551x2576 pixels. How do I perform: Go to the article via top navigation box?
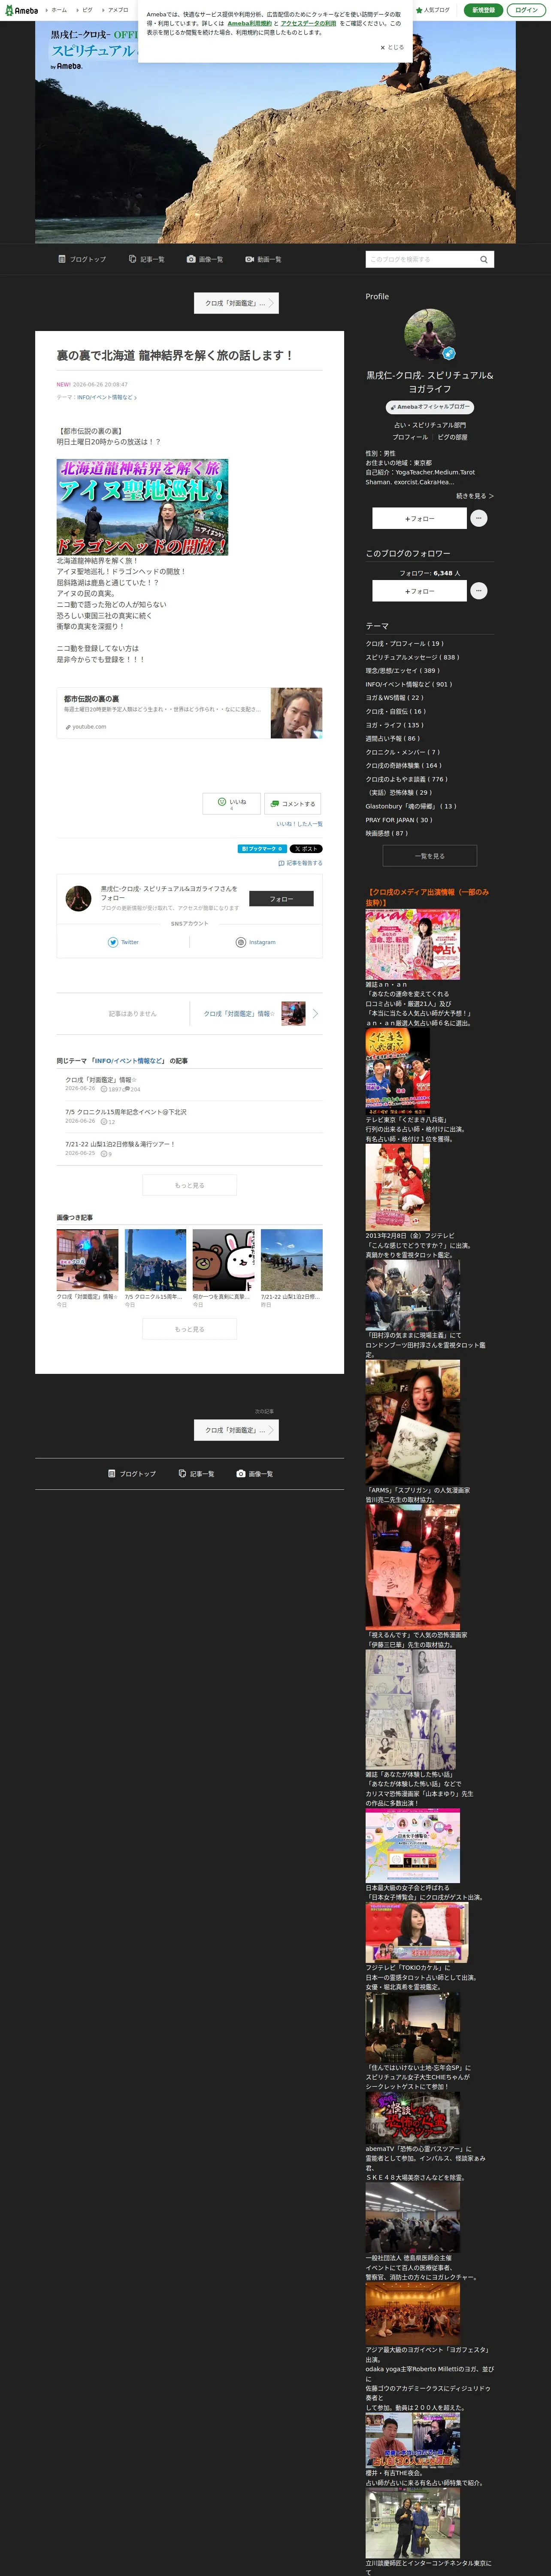(x=236, y=303)
